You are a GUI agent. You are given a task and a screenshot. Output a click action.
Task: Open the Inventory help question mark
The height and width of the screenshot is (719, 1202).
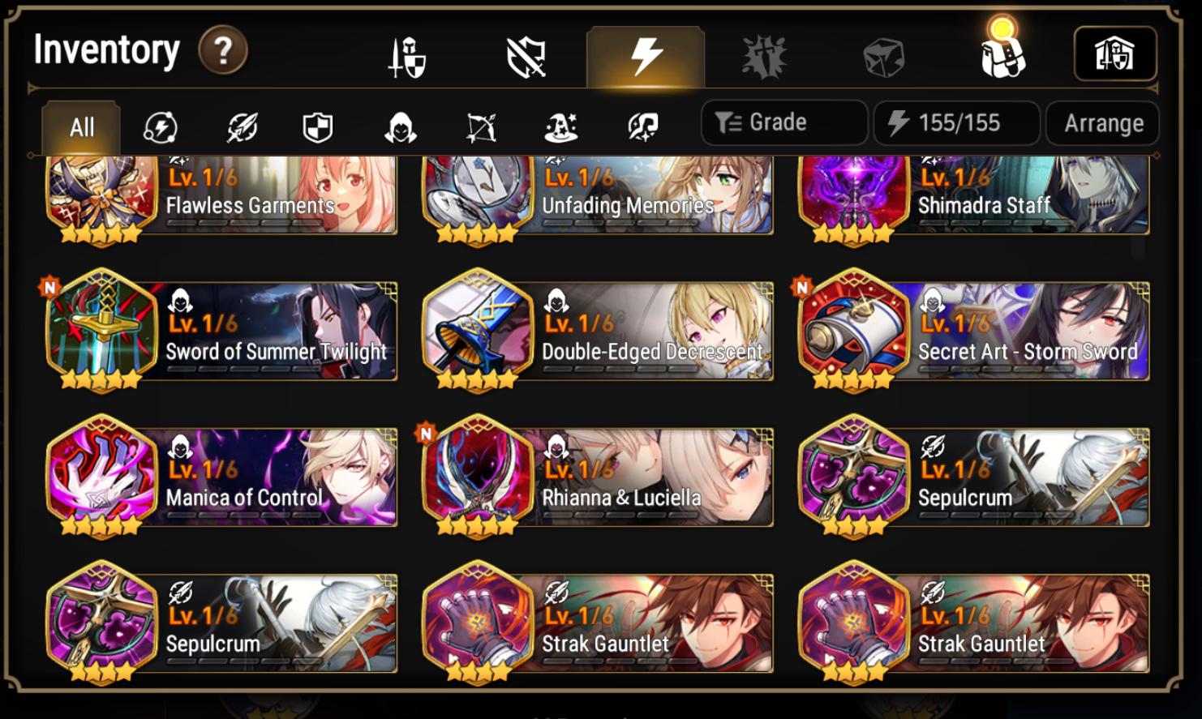(x=223, y=50)
